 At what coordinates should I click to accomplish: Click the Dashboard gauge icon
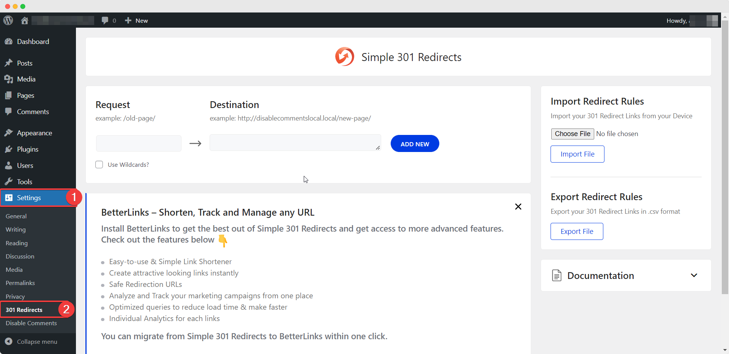(x=9, y=42)
